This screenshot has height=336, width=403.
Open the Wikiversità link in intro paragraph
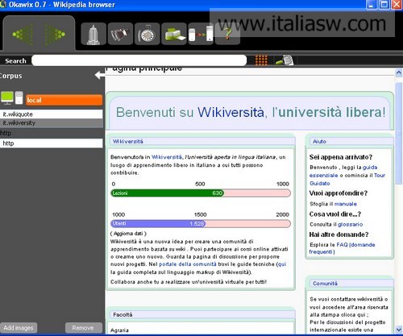point(167,157)
